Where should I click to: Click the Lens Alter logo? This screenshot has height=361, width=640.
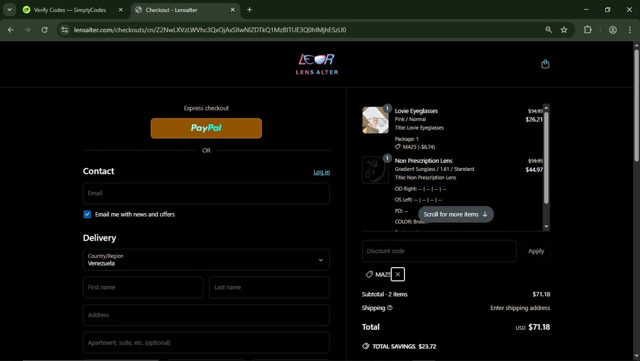click(x=317, y=64)
